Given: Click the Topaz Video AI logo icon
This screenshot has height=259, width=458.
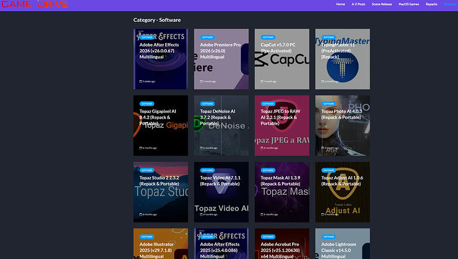Looking at the screenshot, I should click(x=222, y=189).
